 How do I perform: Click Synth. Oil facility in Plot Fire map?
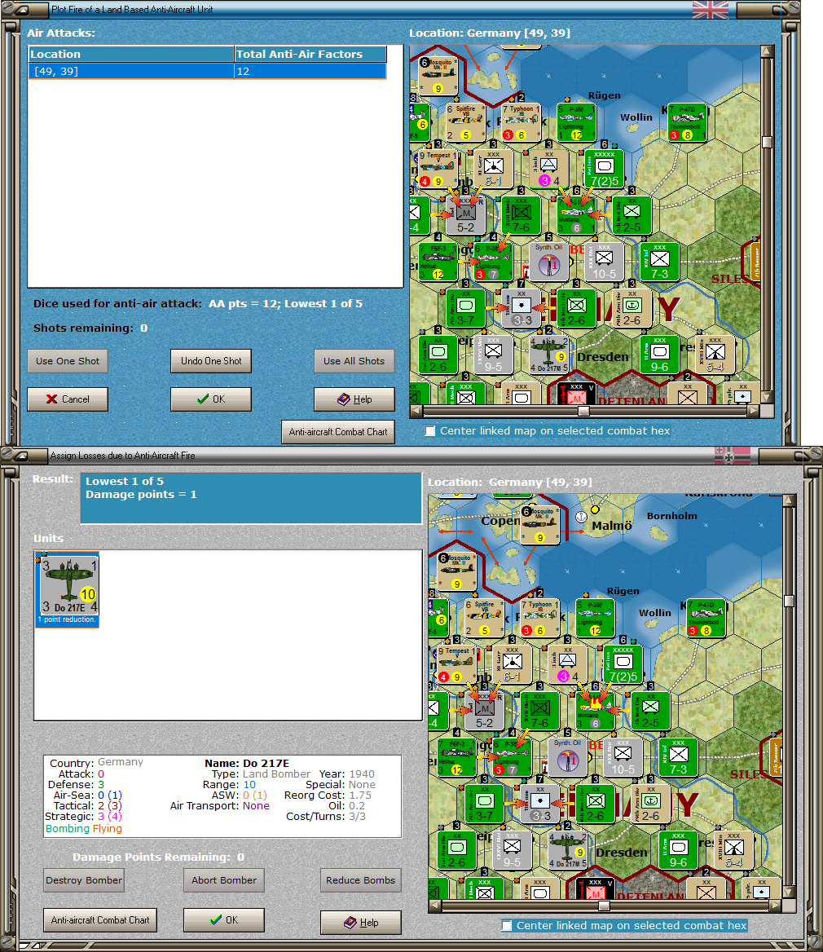click(548, 262)
